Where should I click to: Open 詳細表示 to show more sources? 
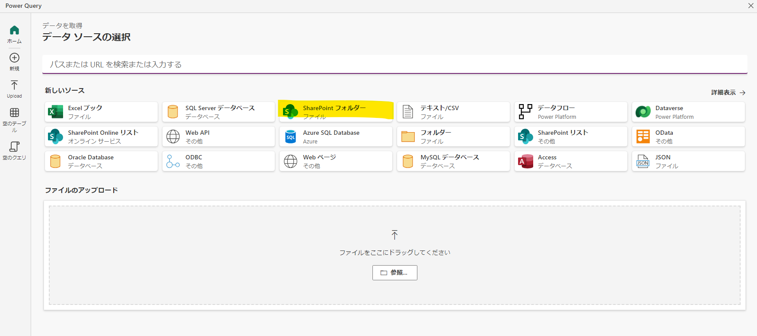pyautogui.click(x=728, y=92)
